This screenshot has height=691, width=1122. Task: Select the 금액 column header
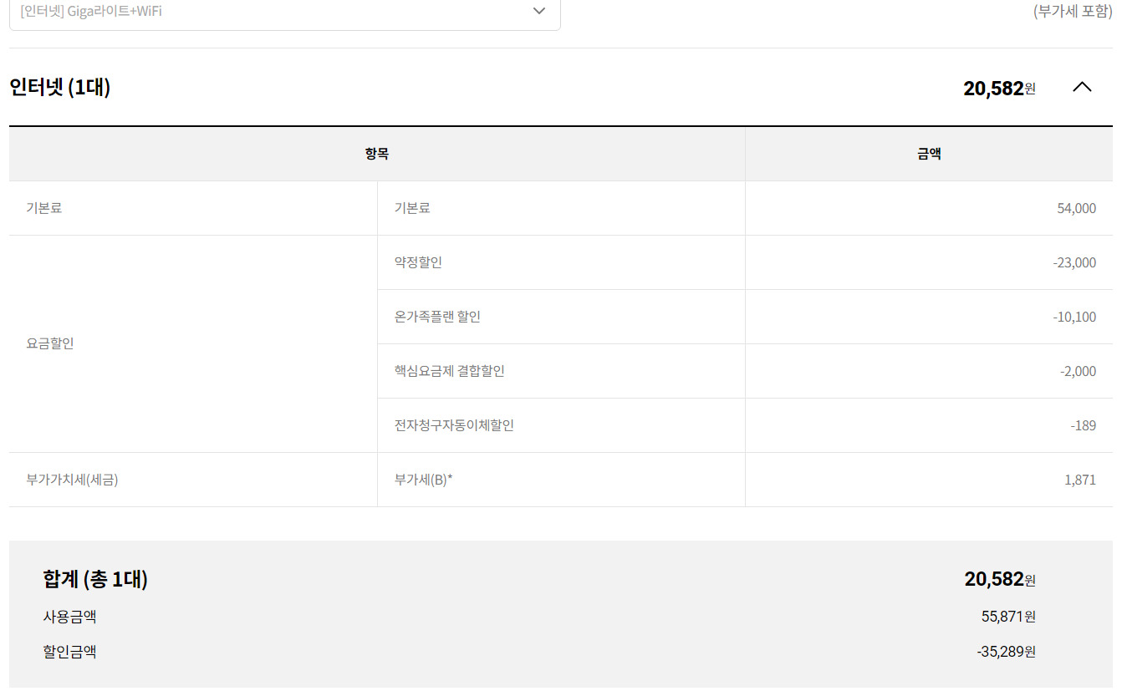click(929, 154)
